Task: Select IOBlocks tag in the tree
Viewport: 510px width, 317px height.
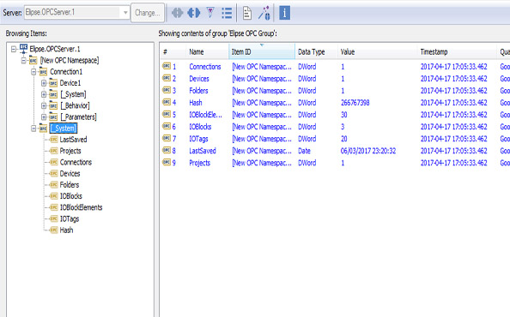Action: [71, 196]
